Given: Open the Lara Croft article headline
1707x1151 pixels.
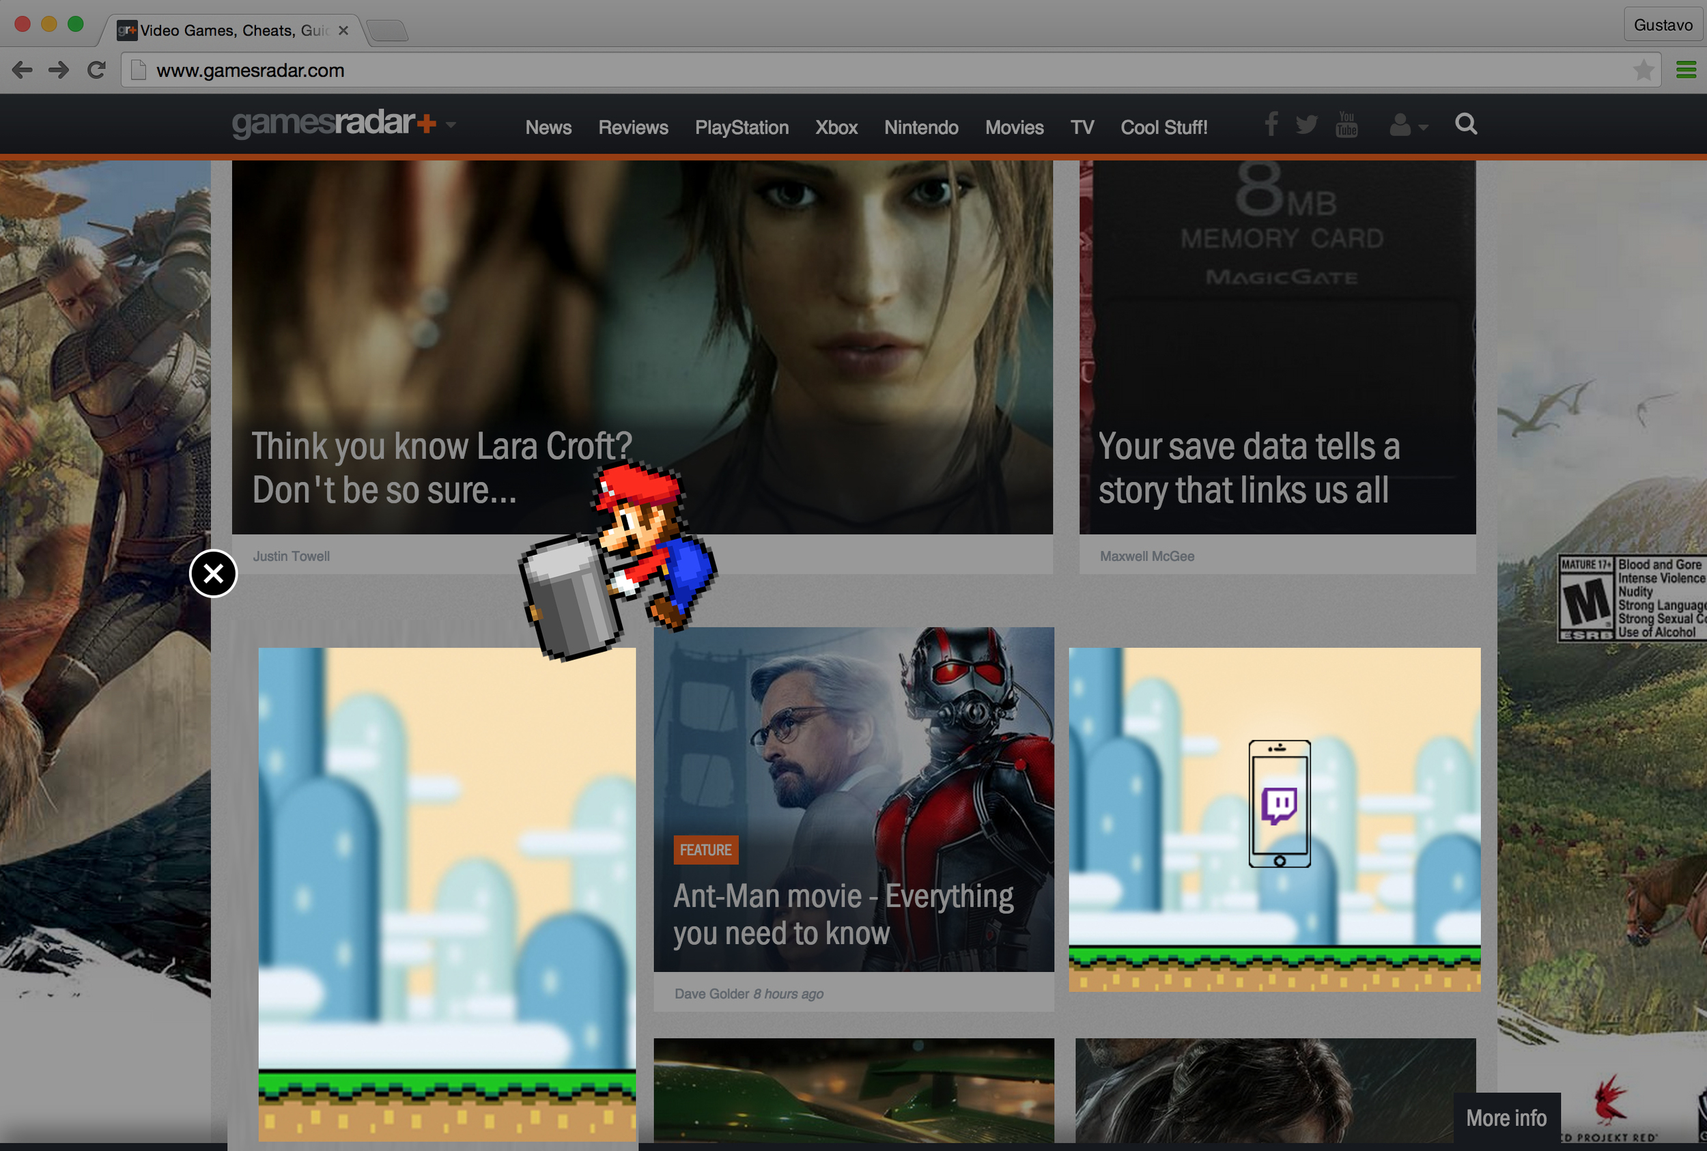Looking at the screenshot, I should pyautogui.click(x=442, y=468).
